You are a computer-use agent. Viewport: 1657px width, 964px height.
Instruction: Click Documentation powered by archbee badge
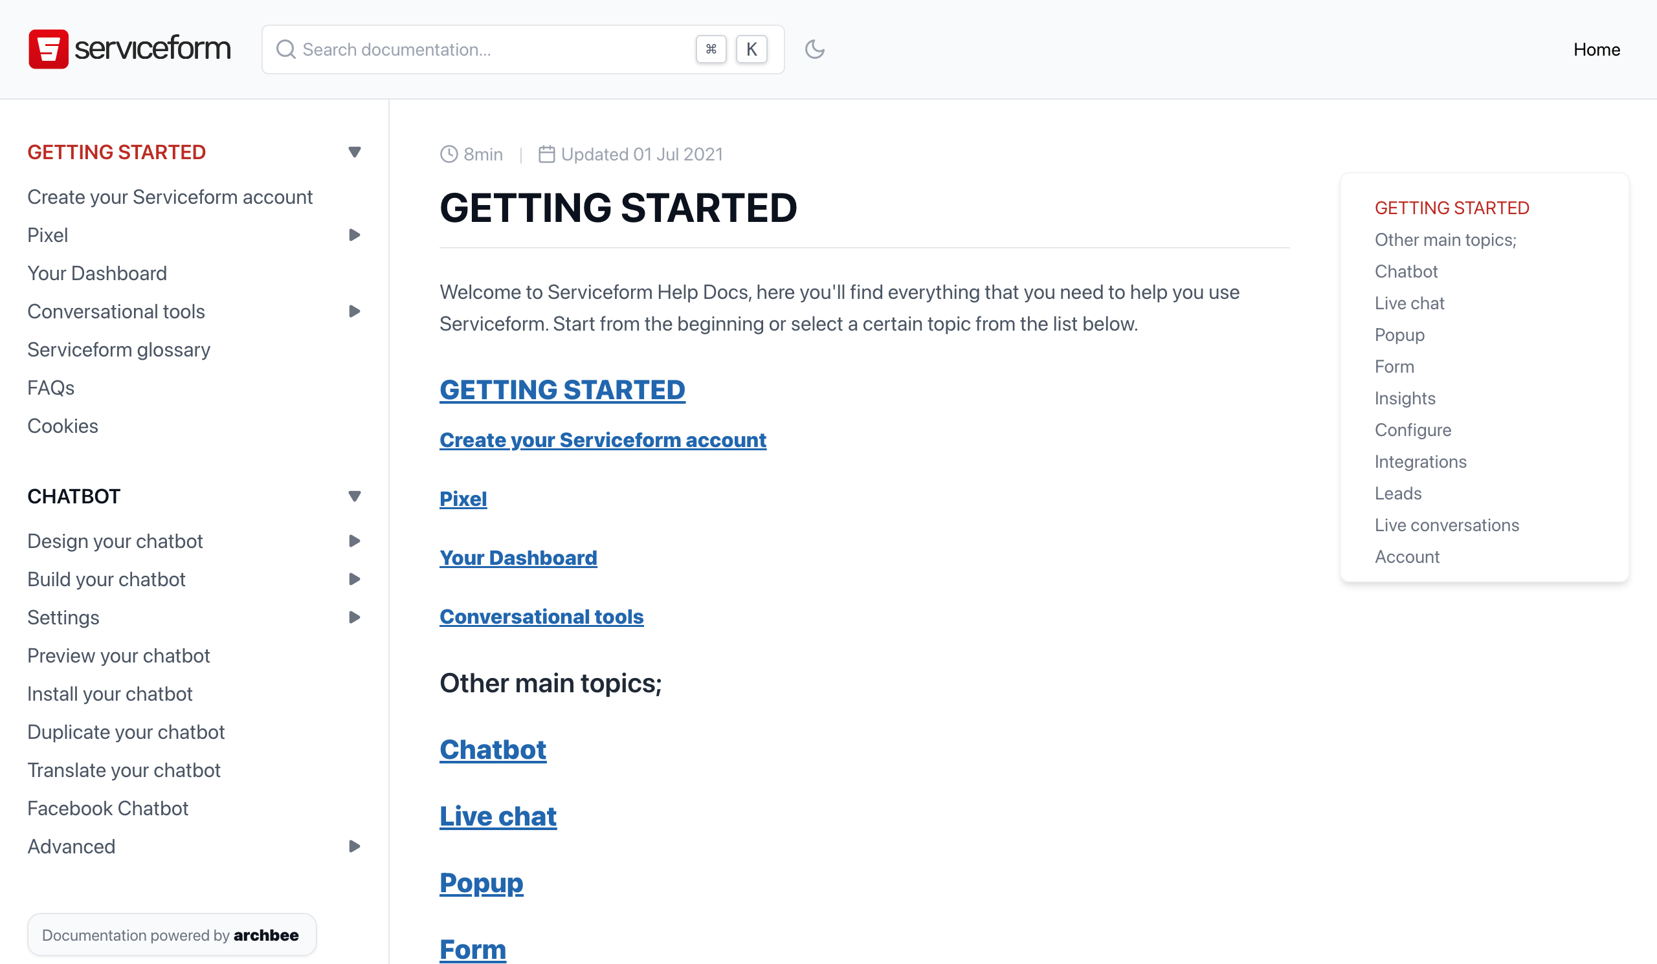coord(172,934)
